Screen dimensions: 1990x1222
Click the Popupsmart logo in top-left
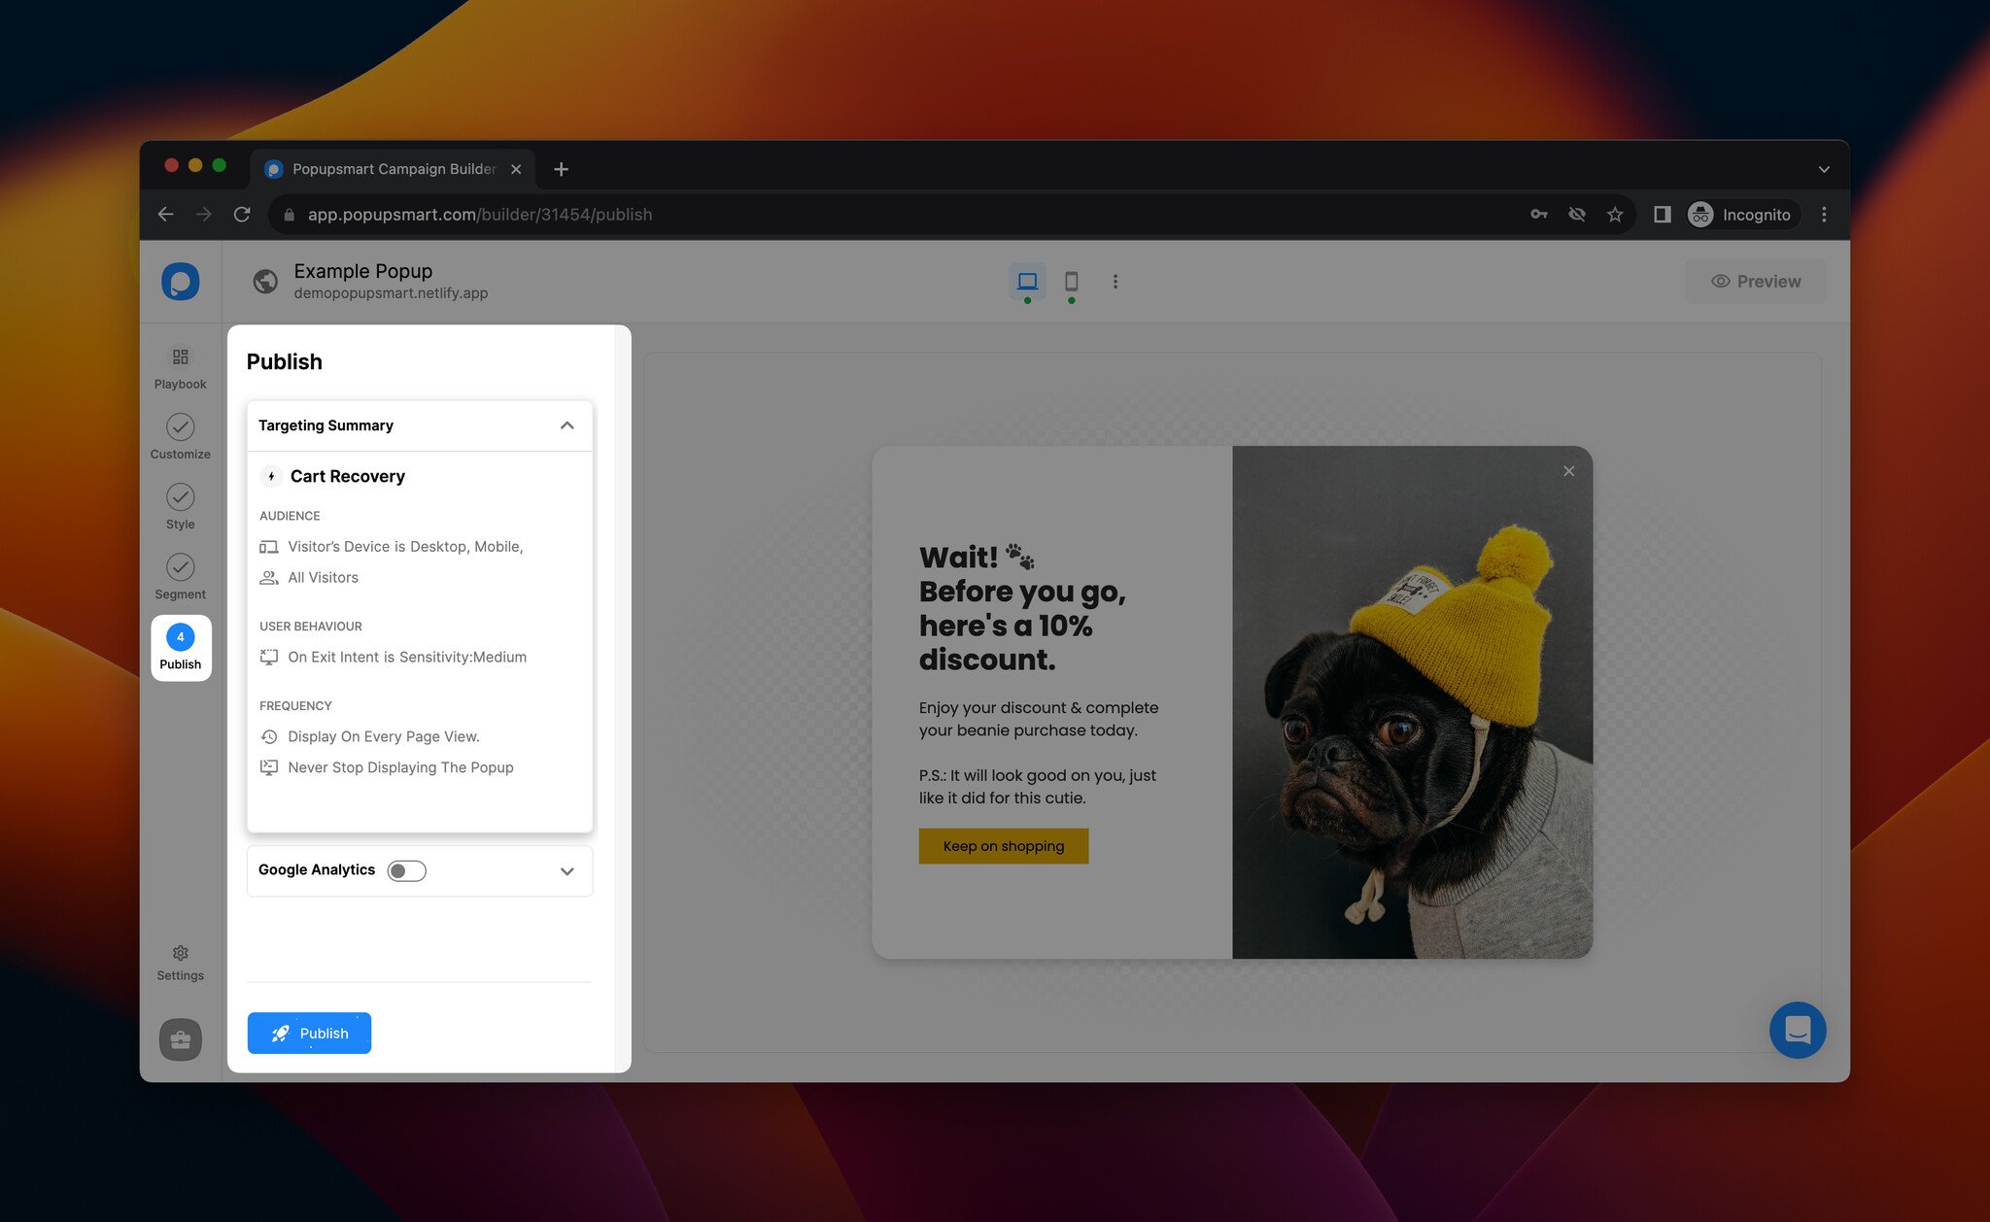(181, 282)
